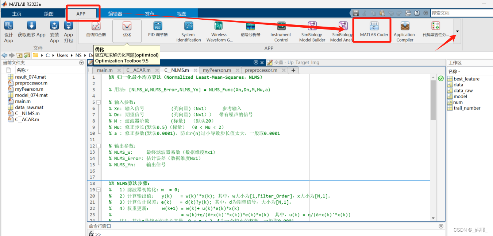Switch to the myPearson.m editor tab
This screenshot has height=236, width=493.
(x=217, y=70)
